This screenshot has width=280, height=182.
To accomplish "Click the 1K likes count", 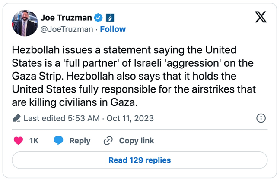I will [34, 141].
